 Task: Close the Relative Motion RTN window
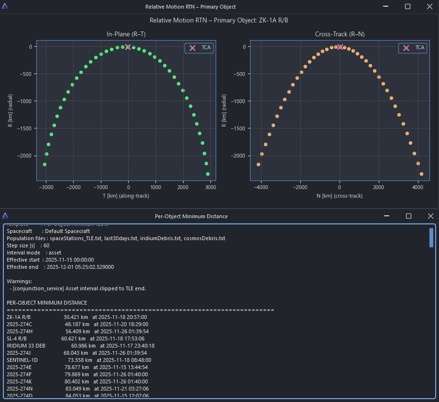point(429,7)
